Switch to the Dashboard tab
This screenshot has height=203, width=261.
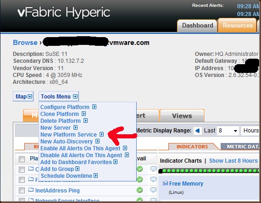pyautogui.click(x=197, y=26)
